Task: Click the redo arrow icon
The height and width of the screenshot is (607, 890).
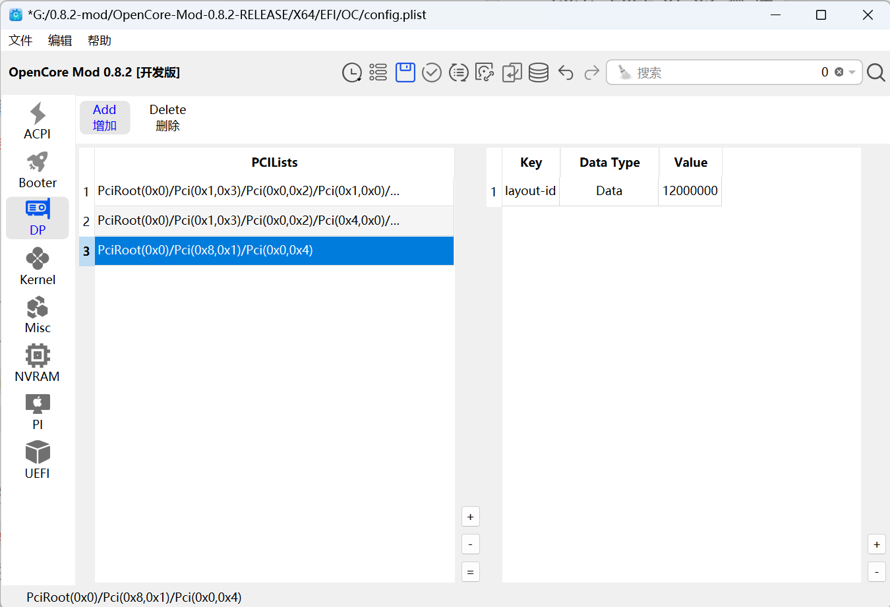Action: [x=592, y=72]
